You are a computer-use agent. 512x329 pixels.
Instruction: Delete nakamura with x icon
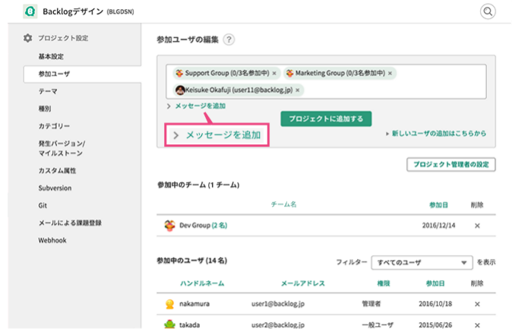point(477,304)
